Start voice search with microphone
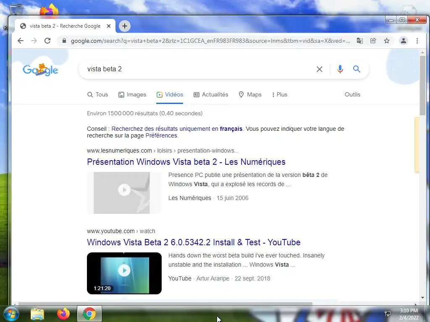The height and width of the screenshot is (322, 430). (340, 69)
